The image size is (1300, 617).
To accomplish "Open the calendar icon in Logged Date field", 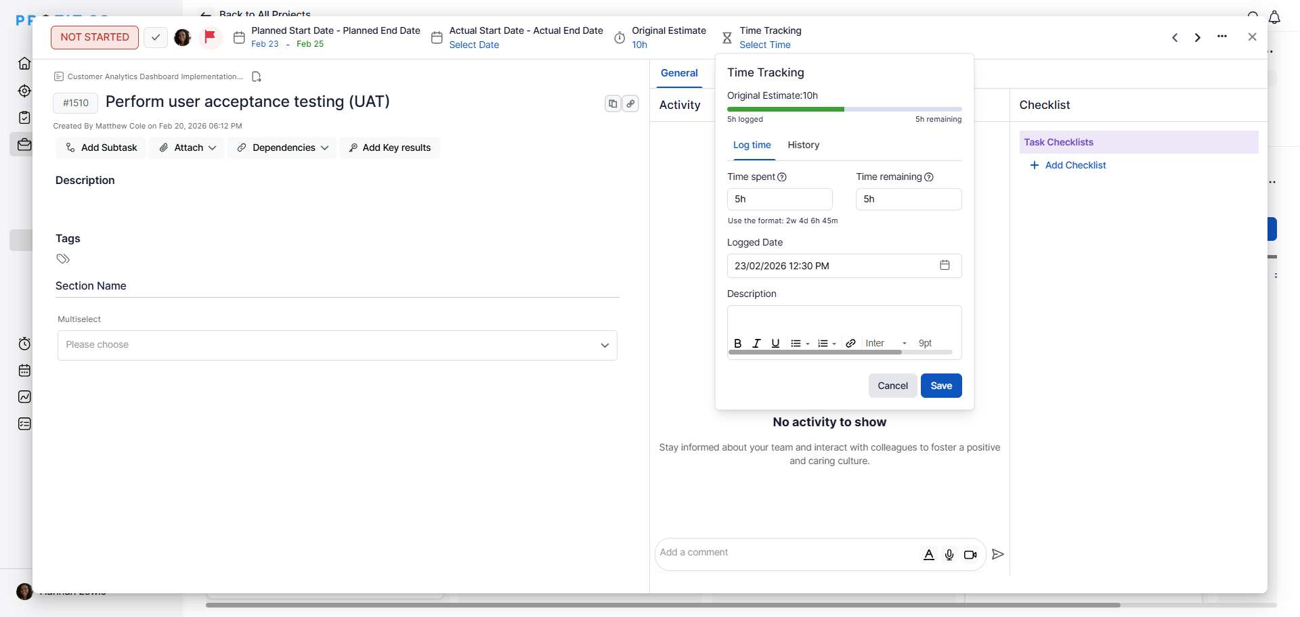I will tap(945, 265).
